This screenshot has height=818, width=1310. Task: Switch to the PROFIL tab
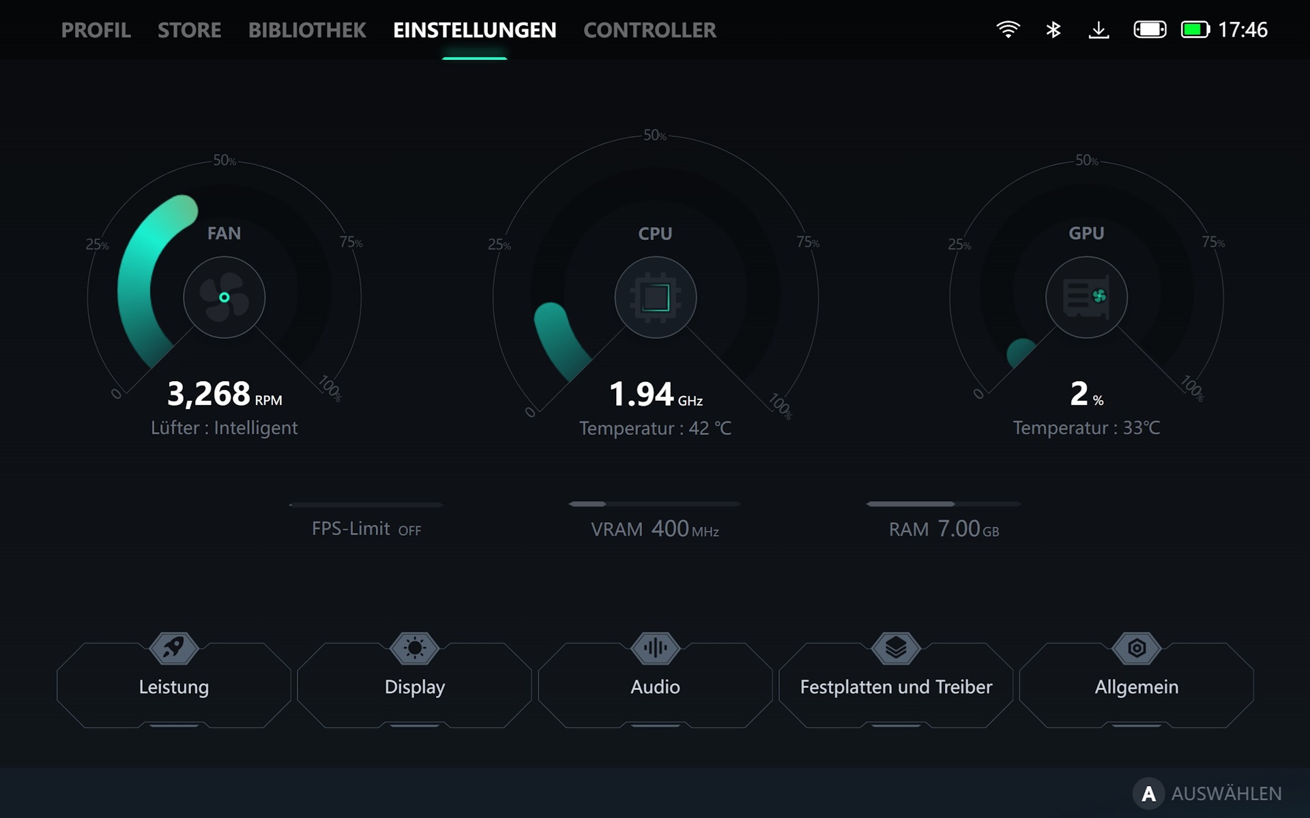click(x=96, y=30)
